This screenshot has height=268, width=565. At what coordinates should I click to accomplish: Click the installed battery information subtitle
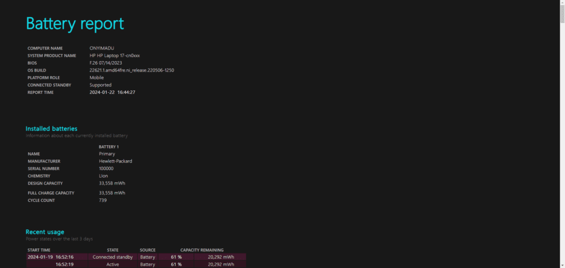[77, 136]
